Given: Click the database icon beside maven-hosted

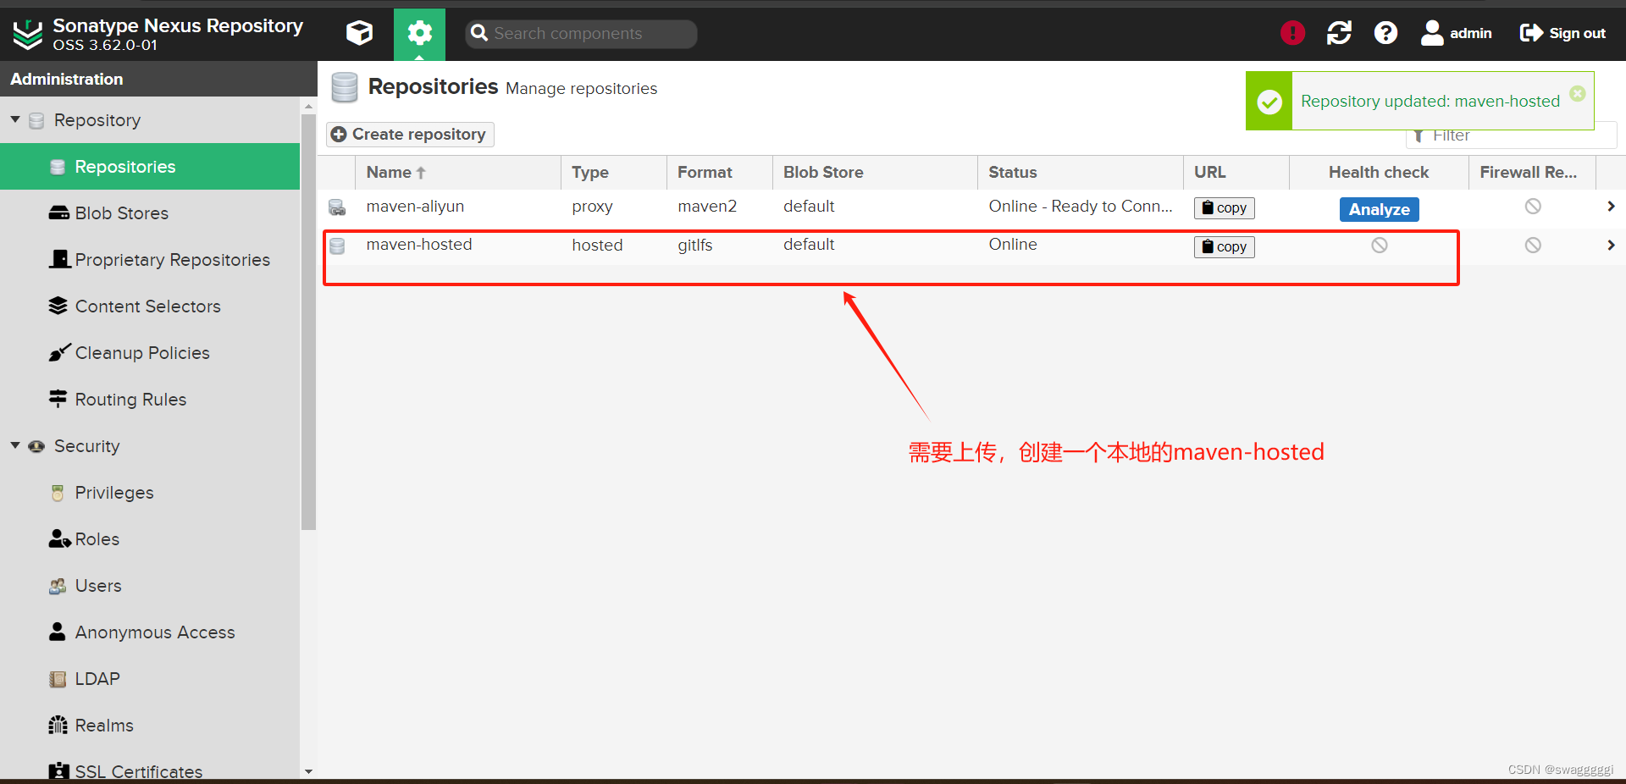Looking at the screenshot, I should click(x=337, y=246).
